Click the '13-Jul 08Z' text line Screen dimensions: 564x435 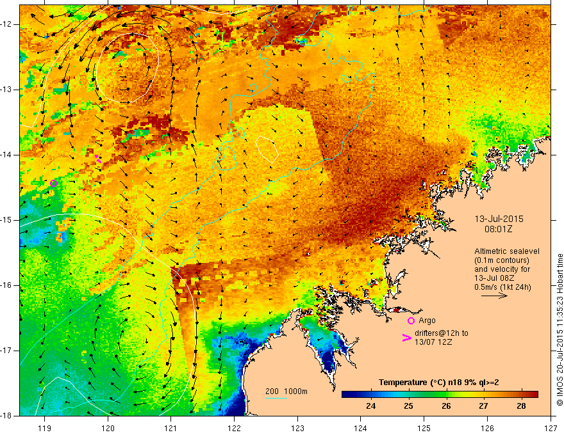click(494, 278)
